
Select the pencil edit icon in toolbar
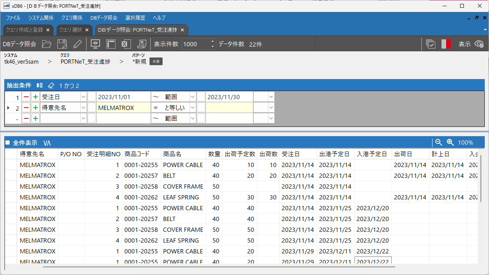click(78, 44)
